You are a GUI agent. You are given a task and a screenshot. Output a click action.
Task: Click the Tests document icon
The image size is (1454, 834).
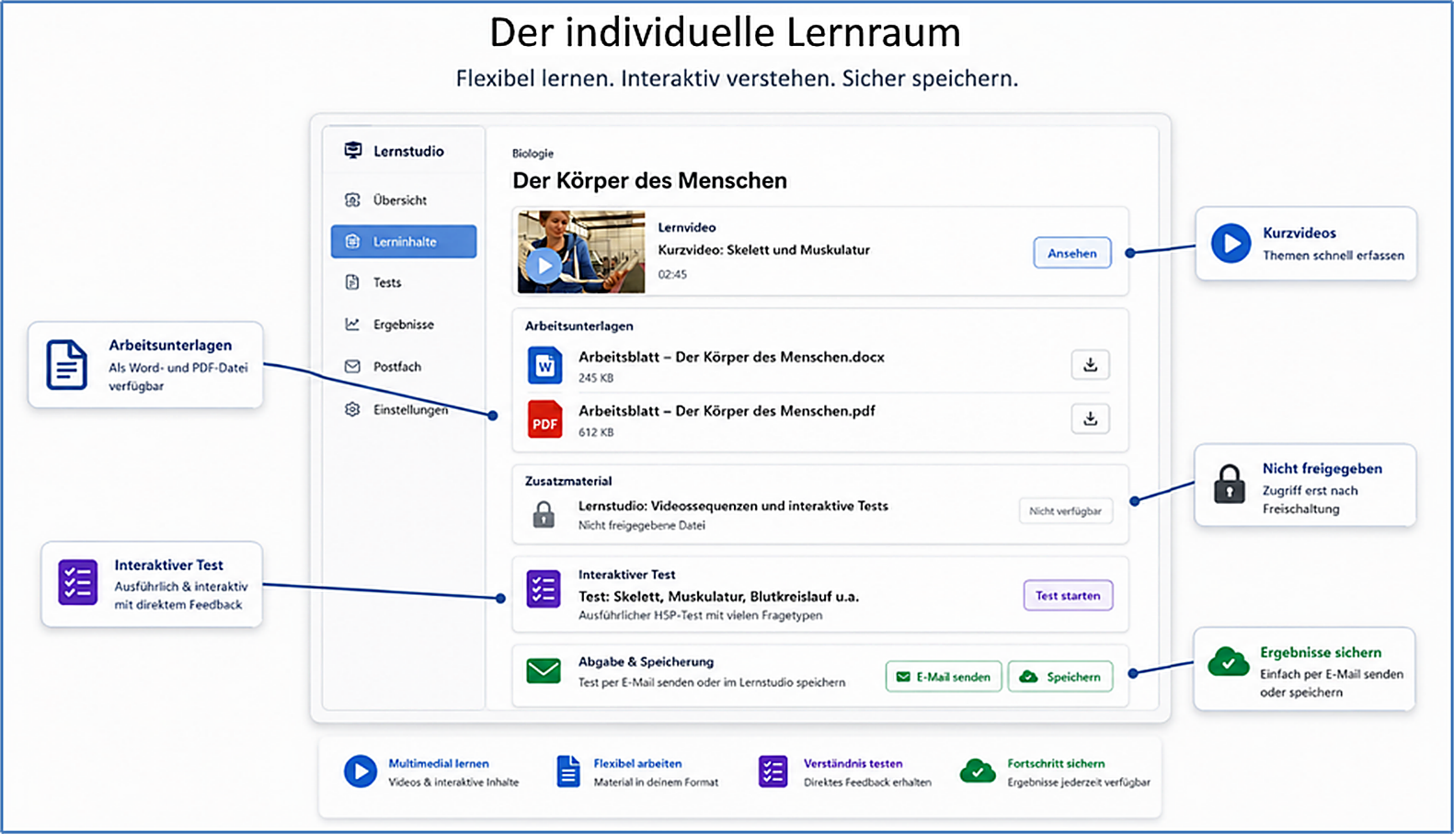[x=352, y=282]
